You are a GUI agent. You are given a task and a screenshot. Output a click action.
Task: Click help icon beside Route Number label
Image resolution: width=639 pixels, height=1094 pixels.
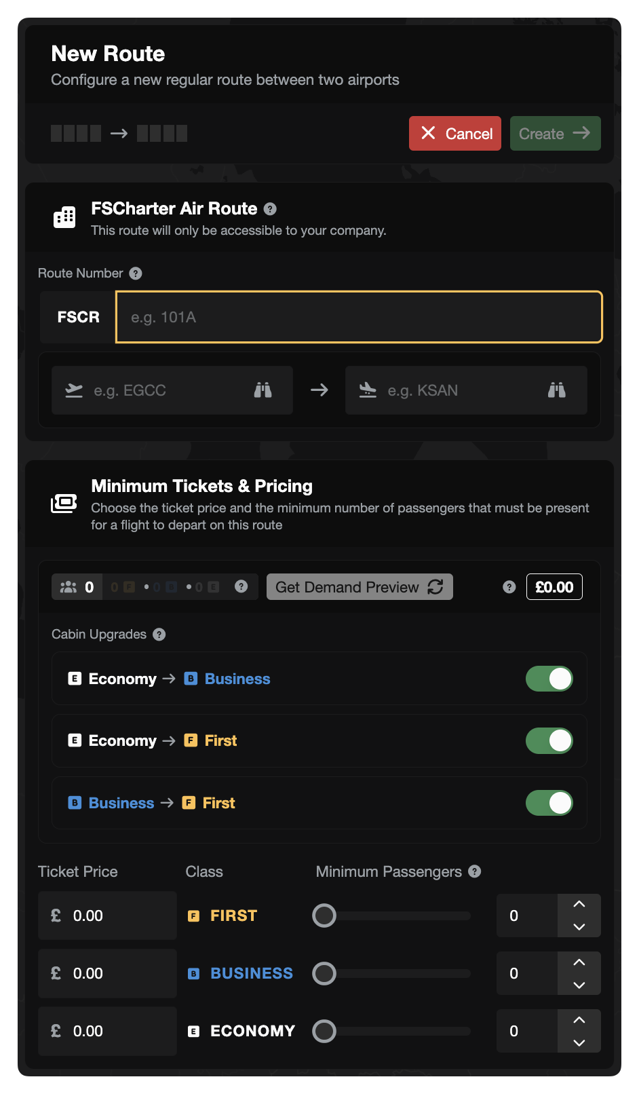(136, 273)
